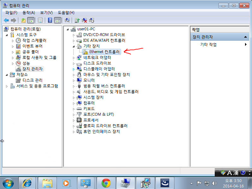Expand the 작업 스케줄러 node

pyautogui.click(x=13, y=41)
